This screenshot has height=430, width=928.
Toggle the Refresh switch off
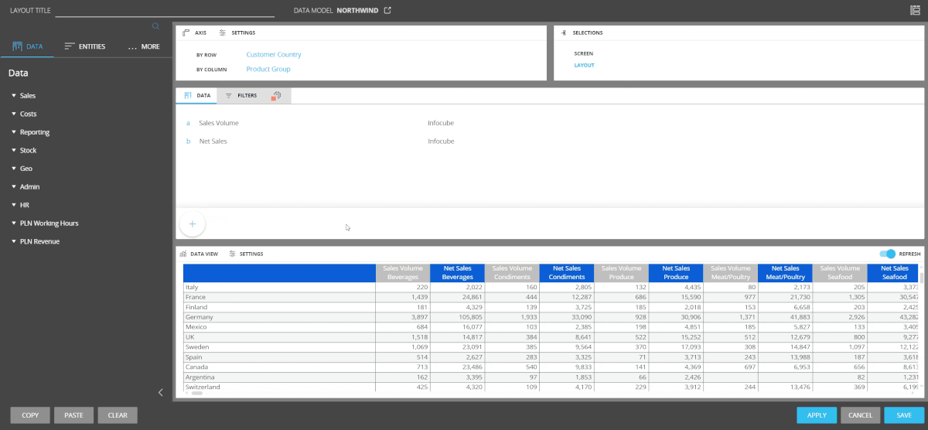coord(887,254)
